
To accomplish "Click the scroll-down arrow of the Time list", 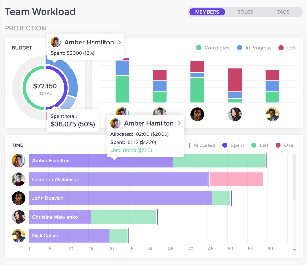I will coord(294,250).
